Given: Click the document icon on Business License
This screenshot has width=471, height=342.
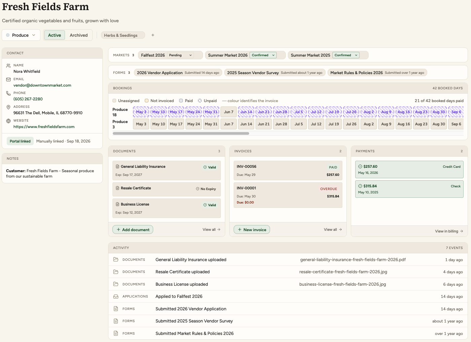Looking at the screenshot, I should [x=117, y=204].
